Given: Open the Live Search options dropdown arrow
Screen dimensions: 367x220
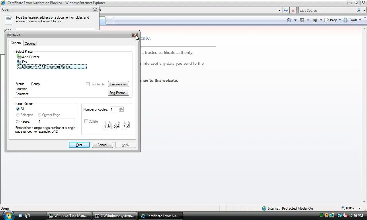Looking at the screenshot, I should (x=364, y=11).
